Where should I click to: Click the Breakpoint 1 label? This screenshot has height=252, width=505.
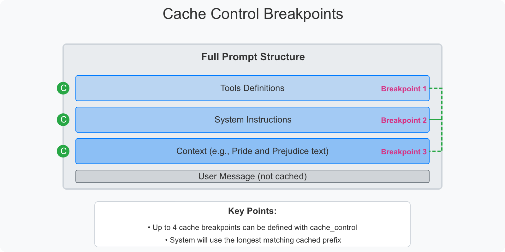point(404,89)
